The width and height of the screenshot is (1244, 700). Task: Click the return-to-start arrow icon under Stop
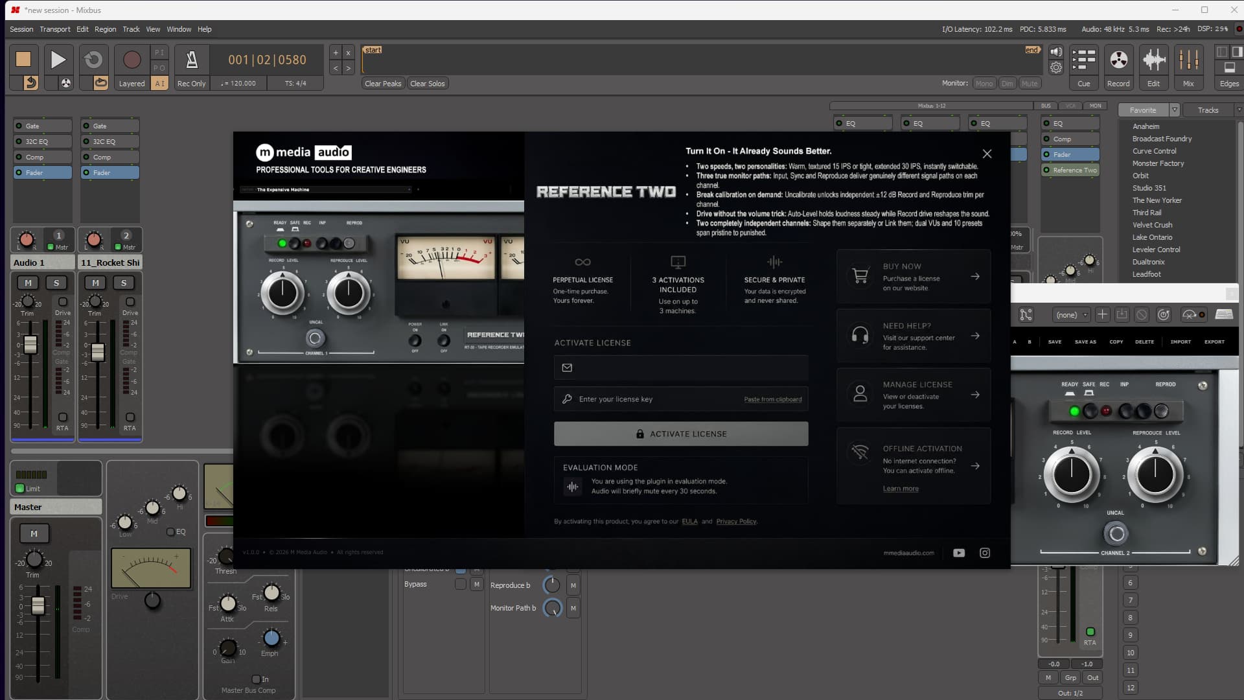30,83
